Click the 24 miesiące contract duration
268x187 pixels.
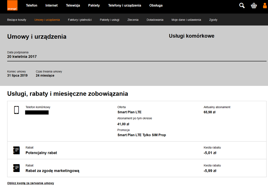[x=45, y=76]
